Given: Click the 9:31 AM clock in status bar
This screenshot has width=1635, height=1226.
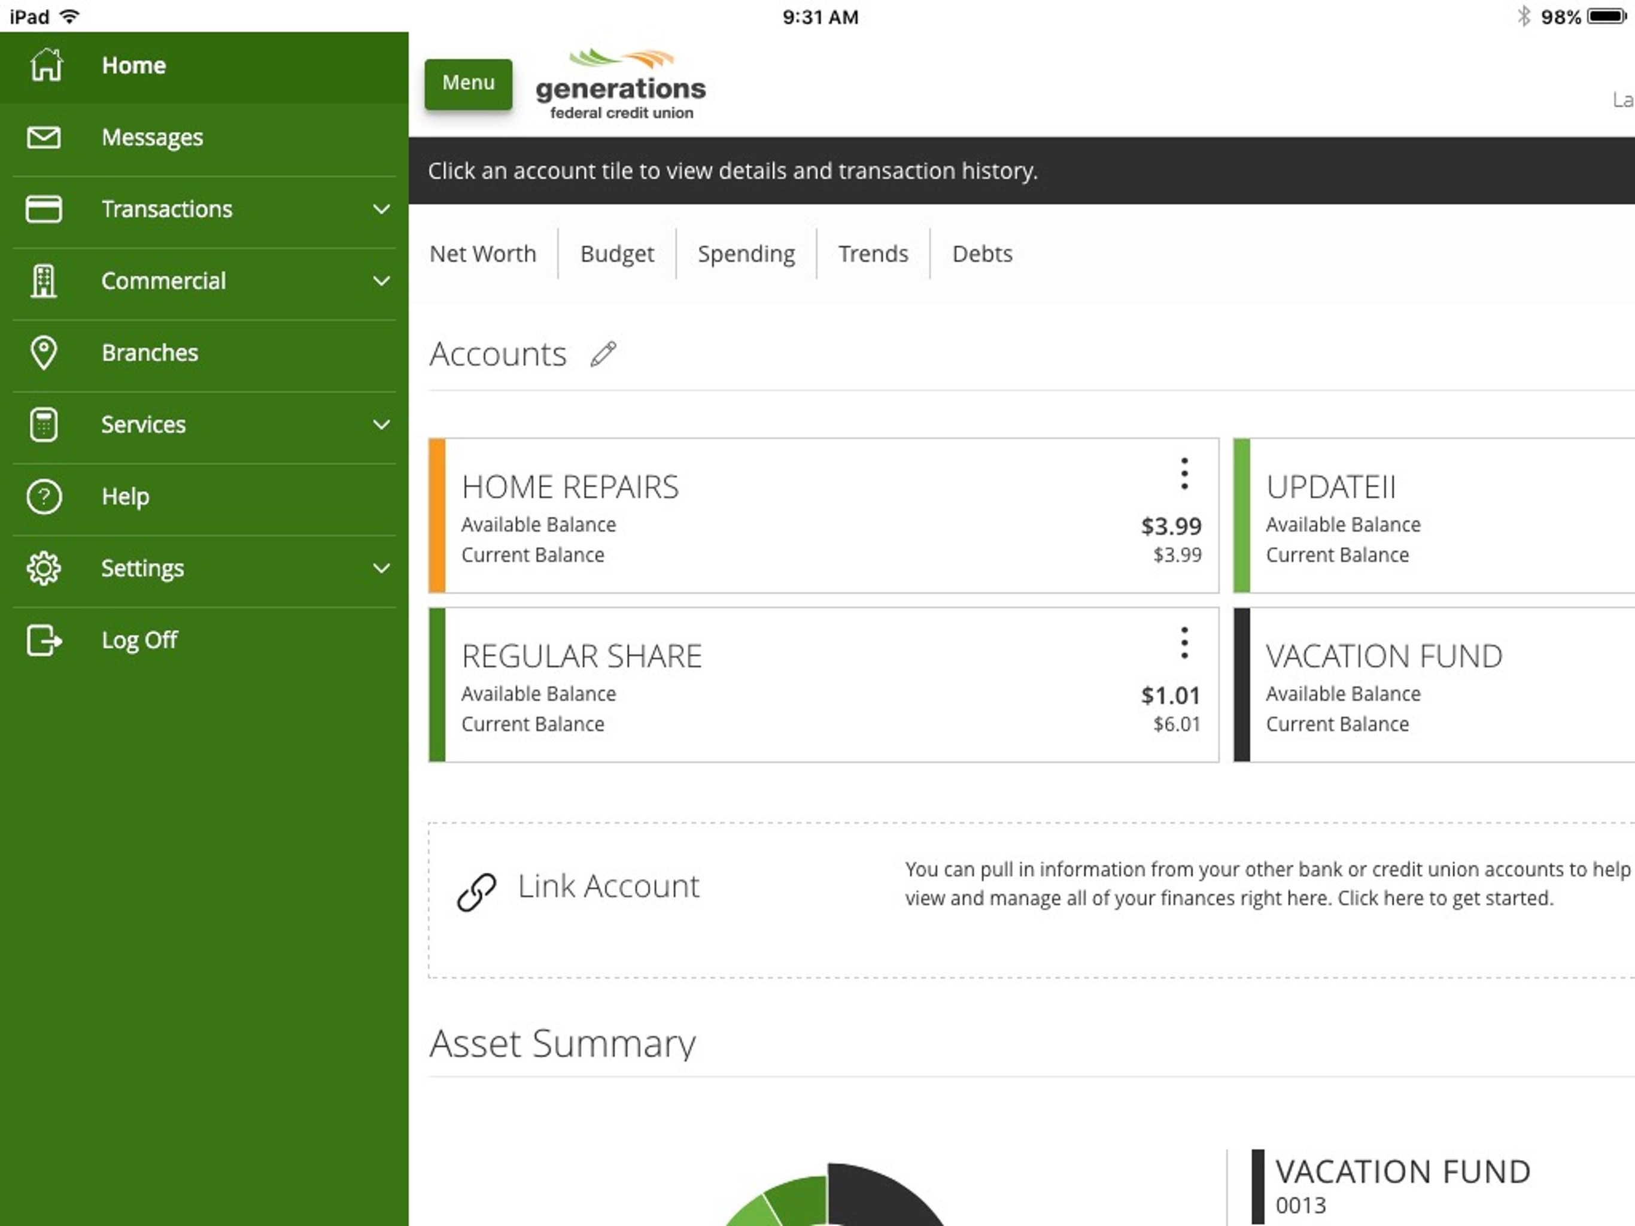Looking at the screenshot, I should [820, 16].
